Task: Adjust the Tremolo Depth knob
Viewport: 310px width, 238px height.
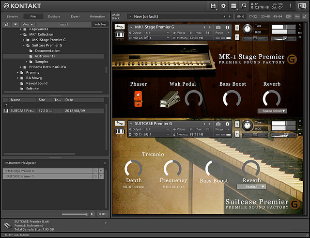Action: (133, 169)
